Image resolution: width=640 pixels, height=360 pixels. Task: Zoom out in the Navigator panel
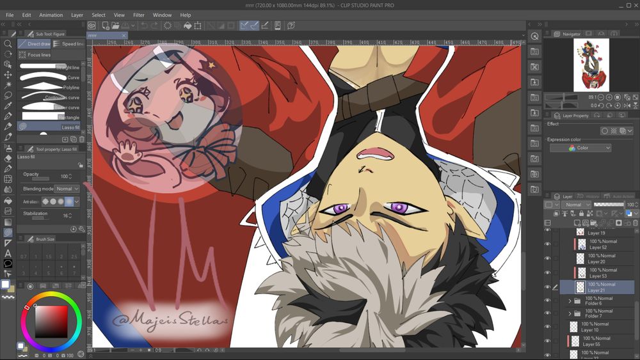[x=601, y=97]
